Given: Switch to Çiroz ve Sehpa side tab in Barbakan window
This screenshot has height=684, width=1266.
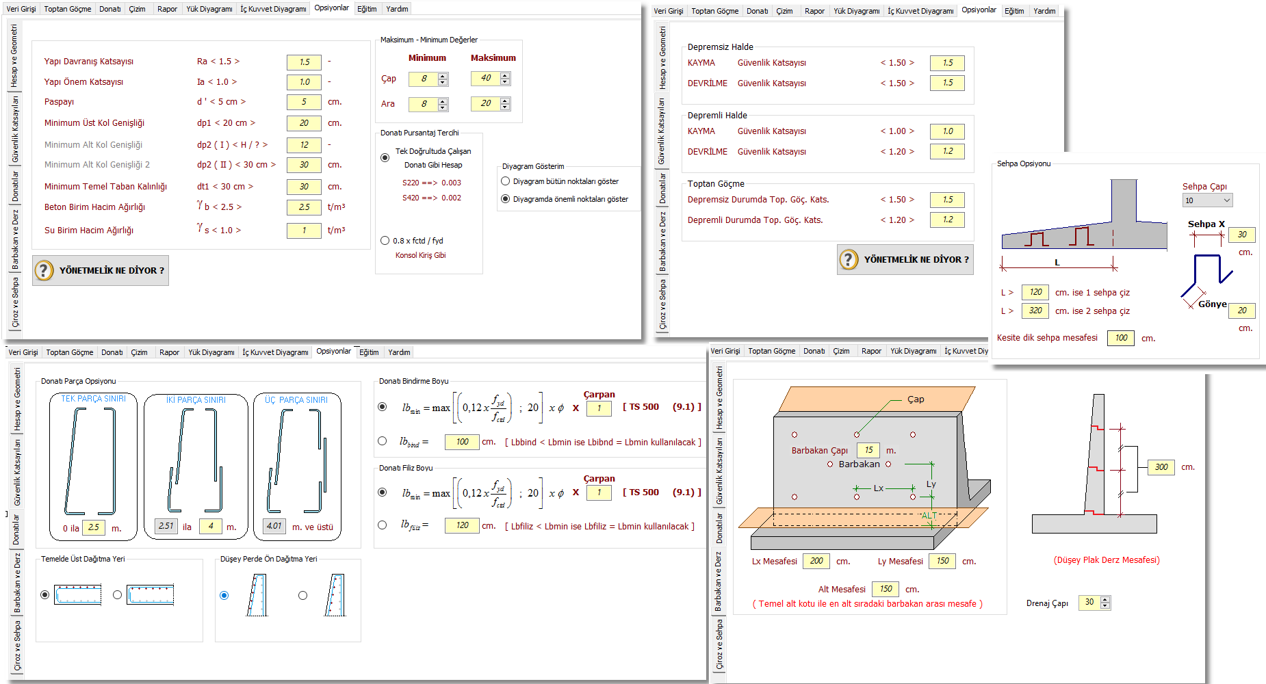Looking at the screenshot, I should pyautogui.click(x=719, y=644).
